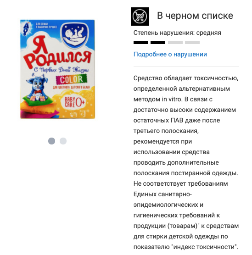Click the second black severity bar segment
252x255 pixels.
[x=158, y=43]
